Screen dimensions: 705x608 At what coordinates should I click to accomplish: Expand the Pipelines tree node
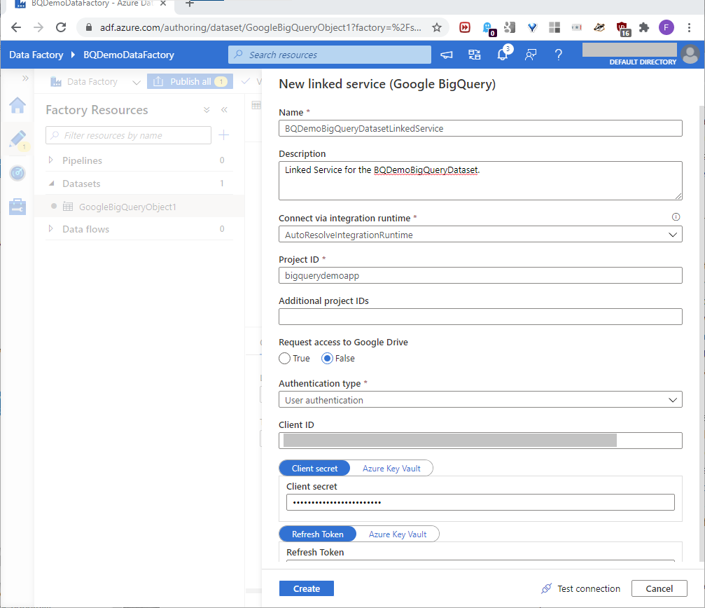point(51,160)
